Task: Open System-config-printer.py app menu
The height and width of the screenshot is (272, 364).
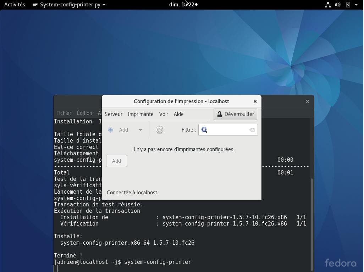Action: 69,5
